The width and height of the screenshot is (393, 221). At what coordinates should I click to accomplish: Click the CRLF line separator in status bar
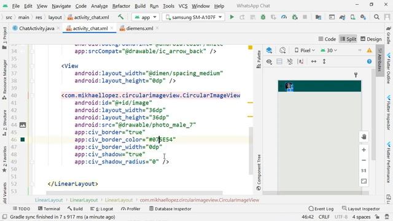(324, 217)
